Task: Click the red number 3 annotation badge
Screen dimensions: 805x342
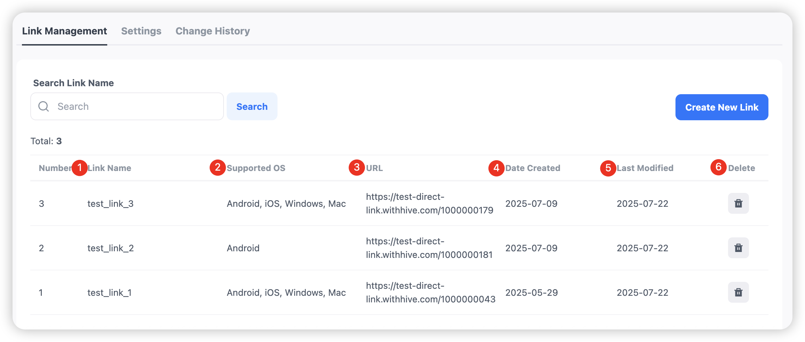Action: [357, 168]
